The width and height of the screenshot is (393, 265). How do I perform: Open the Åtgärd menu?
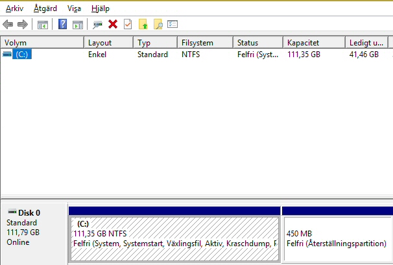click(45, 8)
